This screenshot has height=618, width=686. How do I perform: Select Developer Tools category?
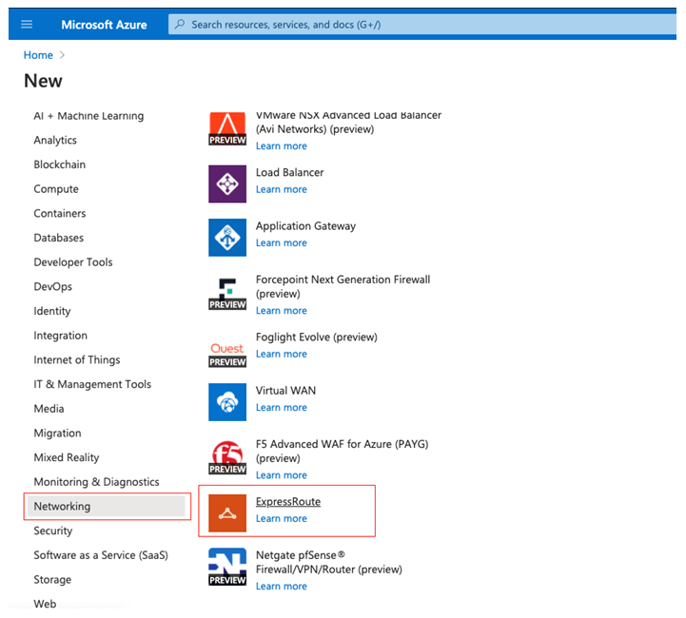click(73, 262)
